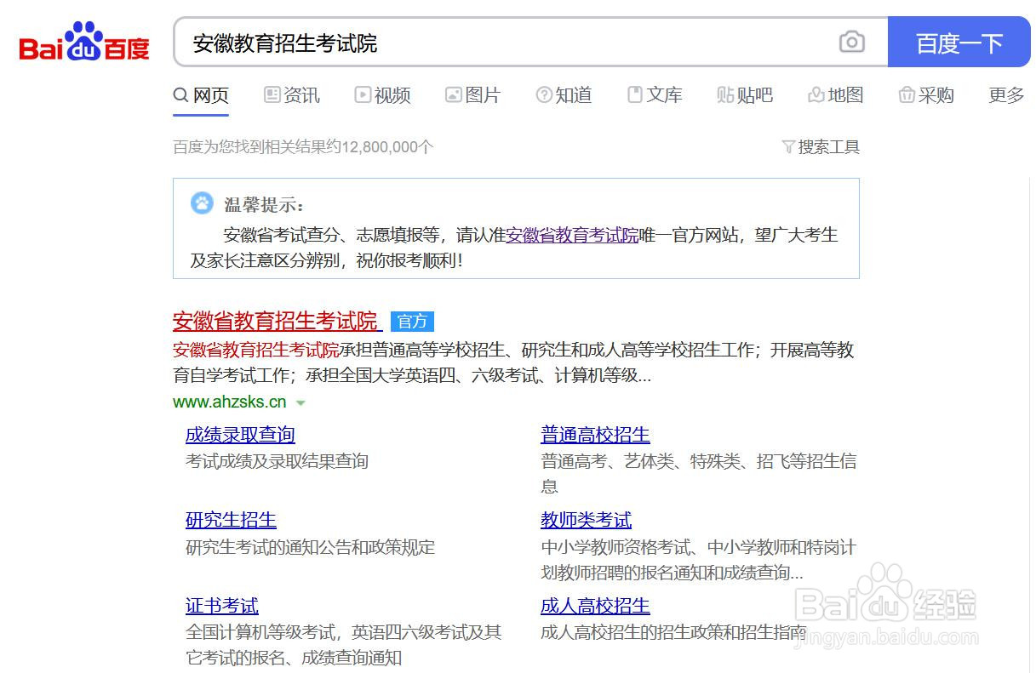Open the 证书考试 sublink
Viewport: 1036px width, 673px height.
[221, 606]
